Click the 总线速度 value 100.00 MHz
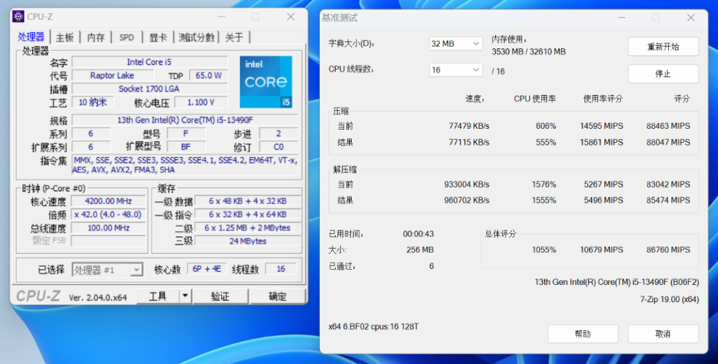The image size is (718, 364). pos(108,228)
